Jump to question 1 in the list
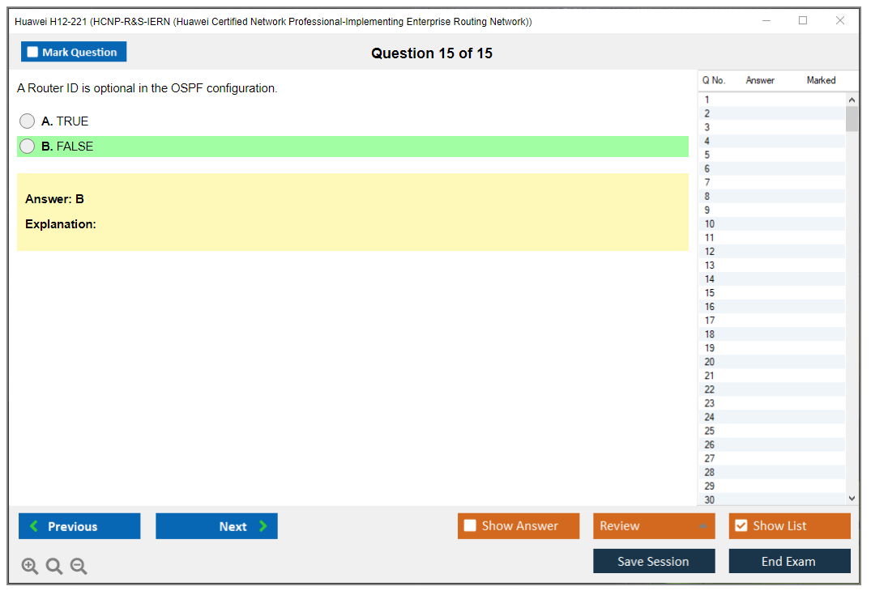 pos(707,100)
